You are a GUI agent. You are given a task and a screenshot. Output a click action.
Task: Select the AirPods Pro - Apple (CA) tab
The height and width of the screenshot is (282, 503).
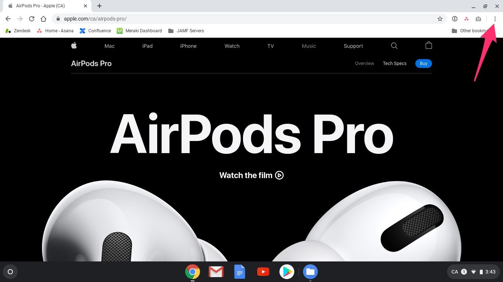point(47,6)
